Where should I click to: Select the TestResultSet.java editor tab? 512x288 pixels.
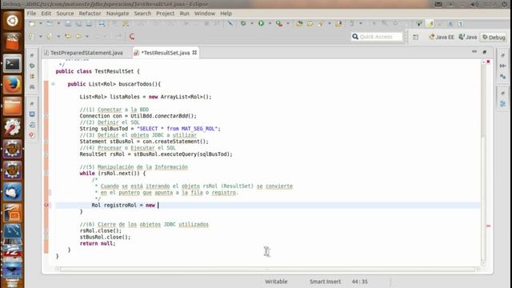pyautogui.click(x=166, y=53)
